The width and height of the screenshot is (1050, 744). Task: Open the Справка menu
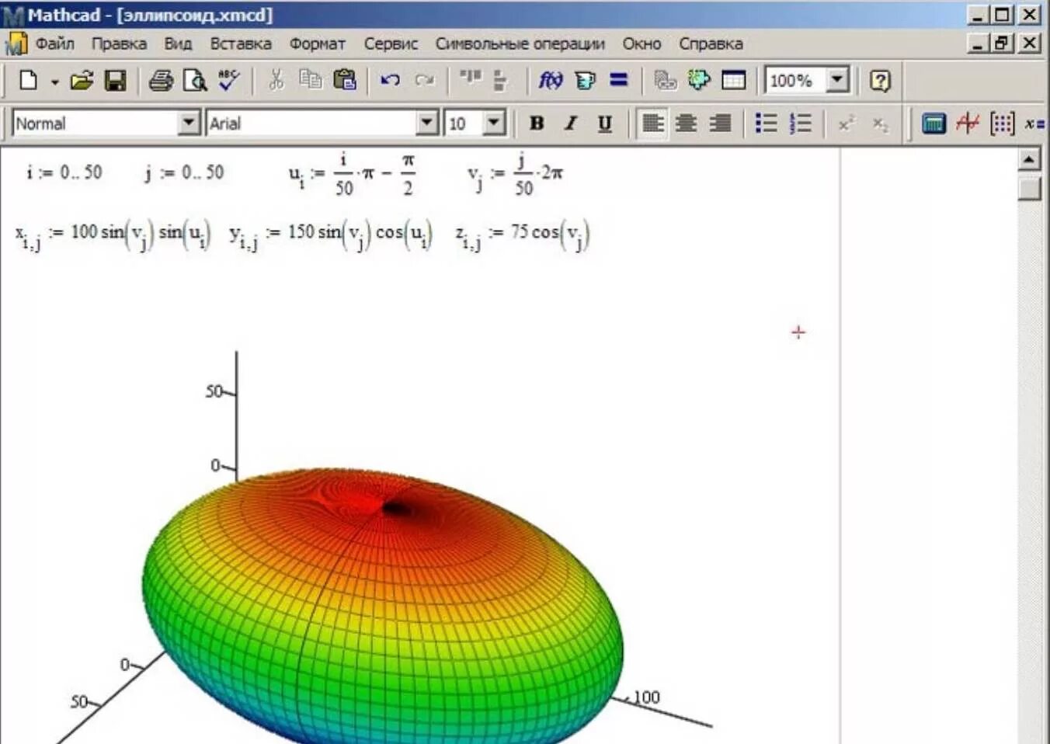click(x=711, y=43)
